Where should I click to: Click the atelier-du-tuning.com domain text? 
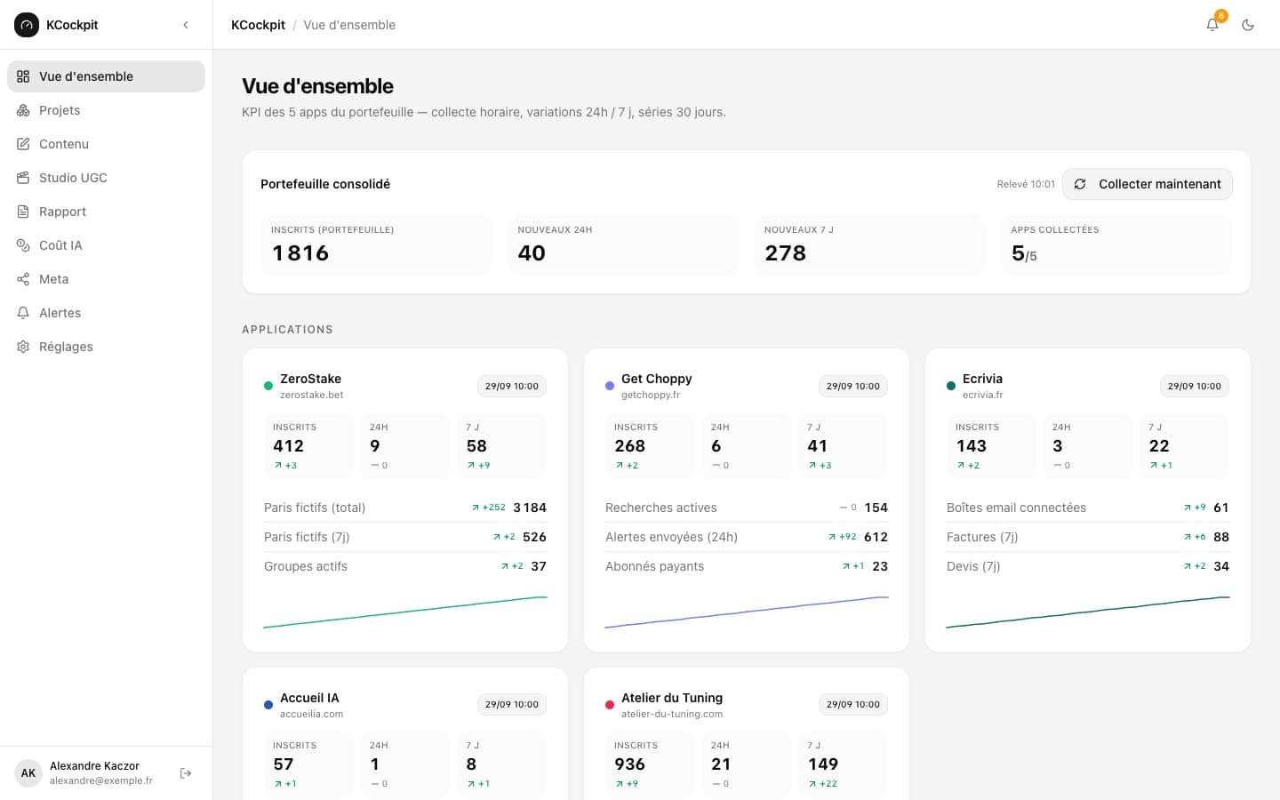(x=672, y=714)
